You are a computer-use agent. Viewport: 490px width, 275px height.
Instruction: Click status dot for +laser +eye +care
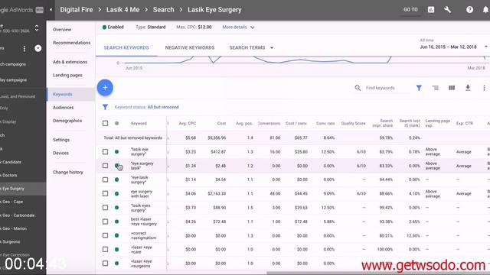(116, 250)
